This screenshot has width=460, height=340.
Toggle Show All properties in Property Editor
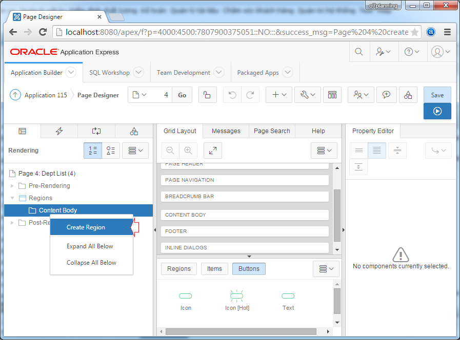[377, 151]
